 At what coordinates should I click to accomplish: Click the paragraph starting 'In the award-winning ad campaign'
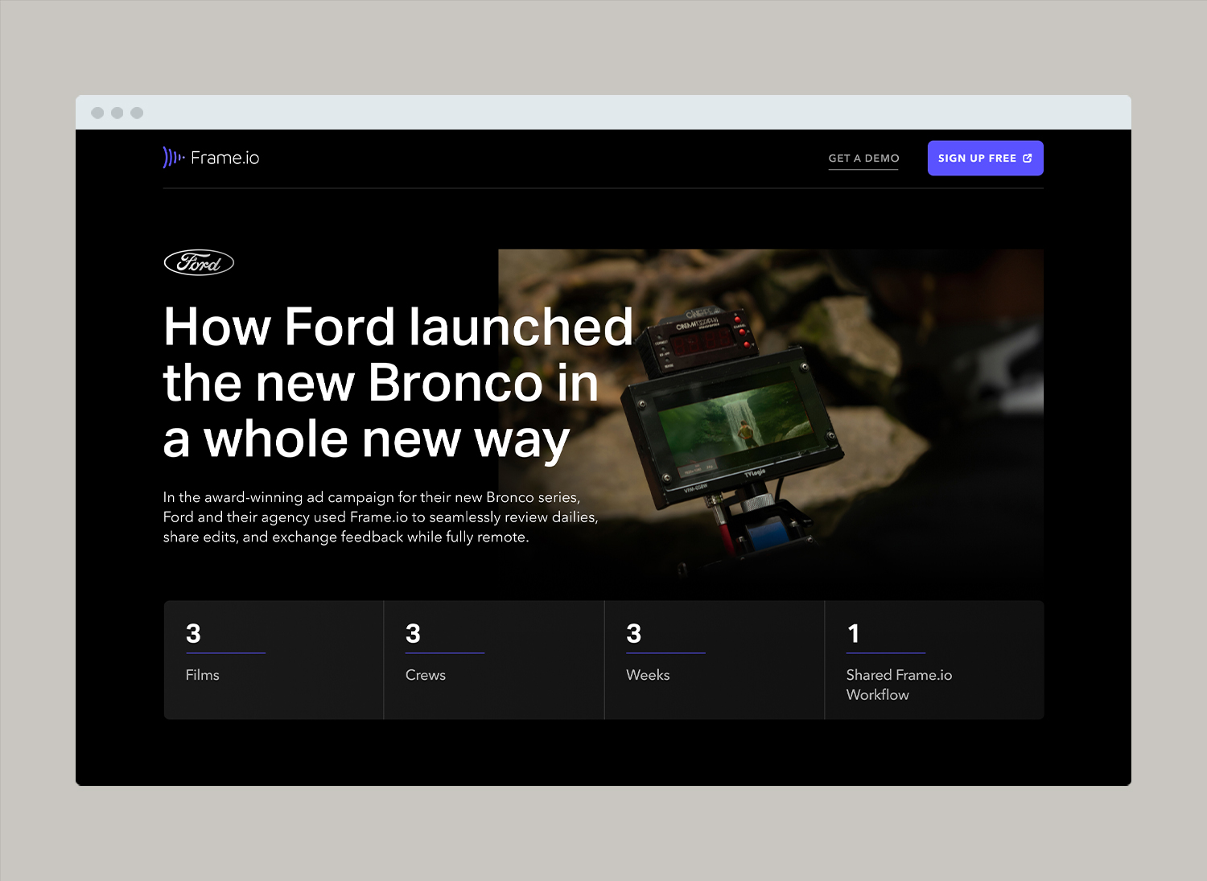(x=381, y=517)
